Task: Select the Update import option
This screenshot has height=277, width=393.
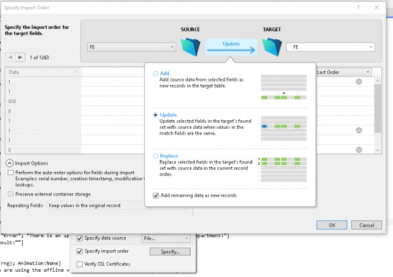Action: point(155,114)
